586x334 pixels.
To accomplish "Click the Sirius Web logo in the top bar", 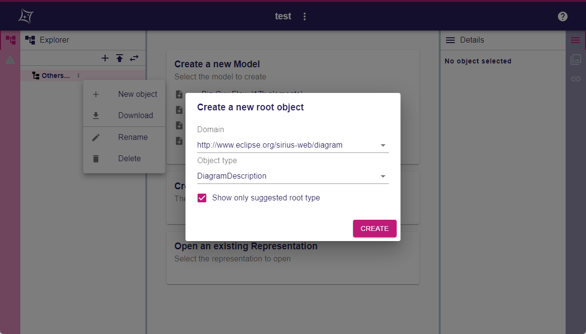I will (x=25, y=16).
